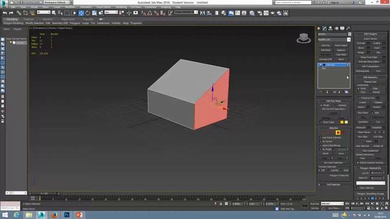The height and width of the screenshot is (219, 390).
Task: Activate the Bind to Space Warp tool
Action: (x=32, y=13)
